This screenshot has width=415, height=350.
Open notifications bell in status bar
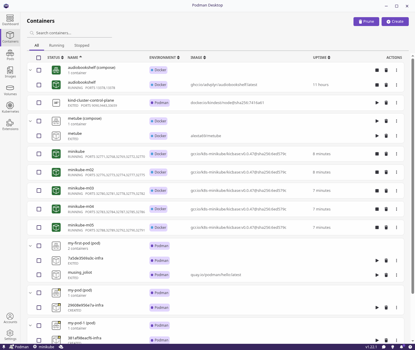[x=401, y=347]
